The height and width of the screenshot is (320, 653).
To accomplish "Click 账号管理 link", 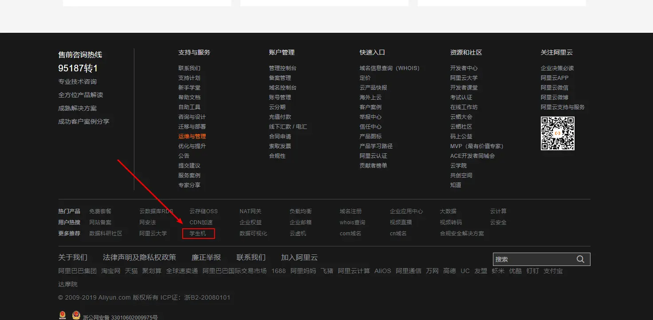I will pos(280,98).
